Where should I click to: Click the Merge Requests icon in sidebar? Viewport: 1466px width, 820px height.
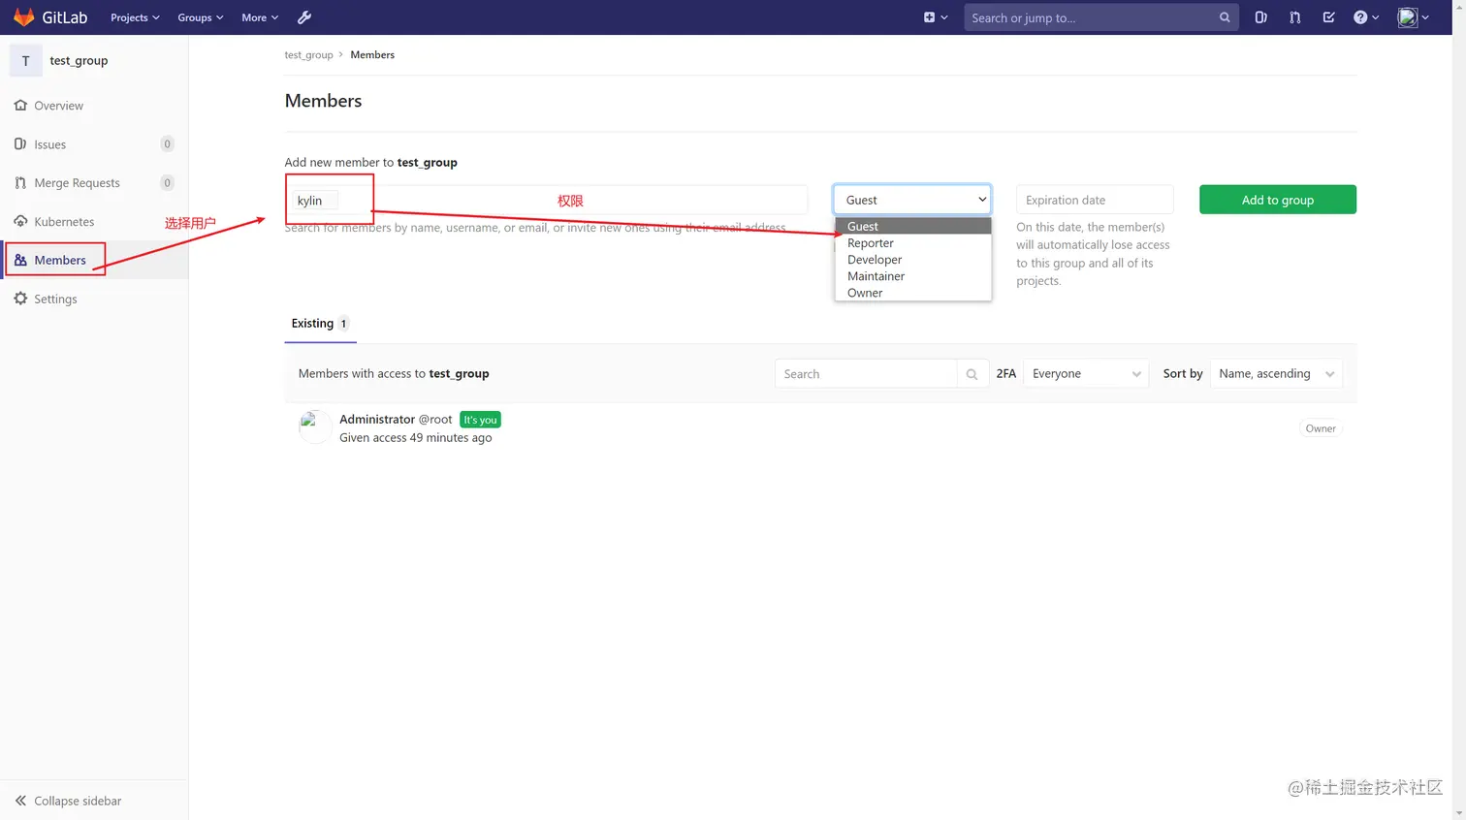tap(20, 182)
